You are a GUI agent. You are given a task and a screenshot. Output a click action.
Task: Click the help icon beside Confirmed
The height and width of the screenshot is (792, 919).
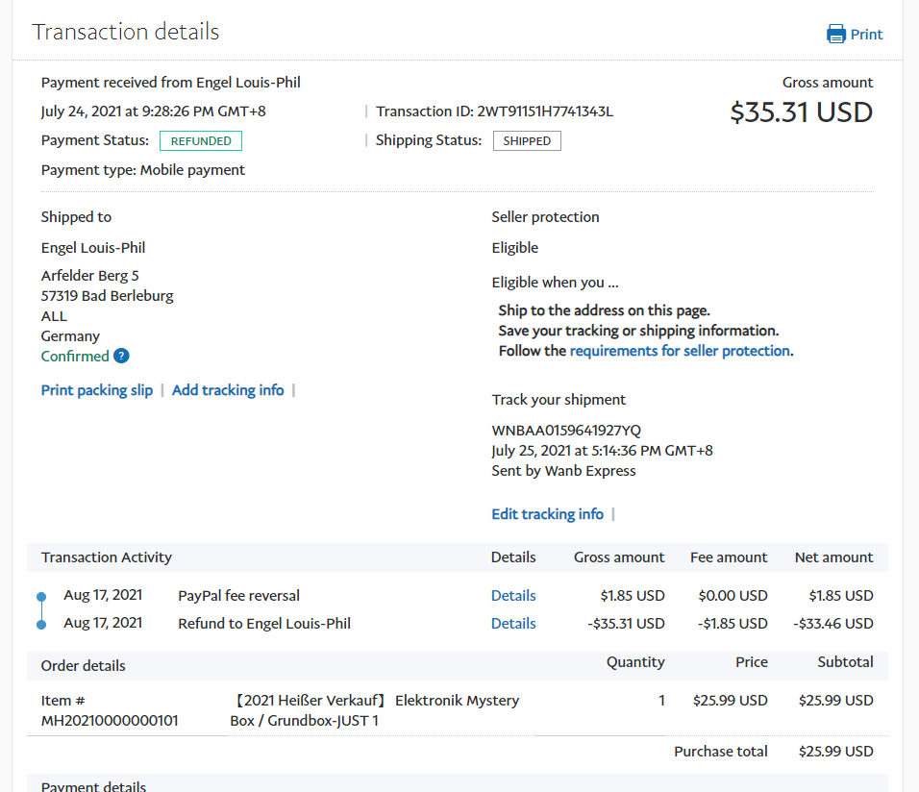tap(121, 357)
